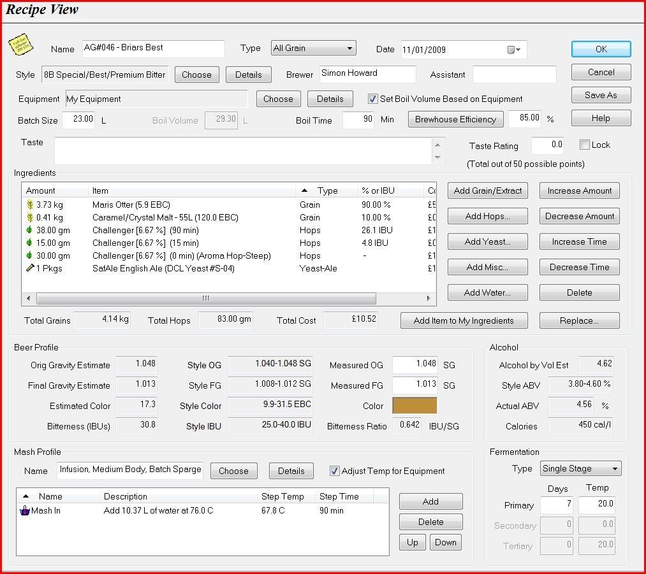Viewport: 646px width, 574px height.
Task: Sort ingredients by % or IBU column
Action: click(390, 190)
